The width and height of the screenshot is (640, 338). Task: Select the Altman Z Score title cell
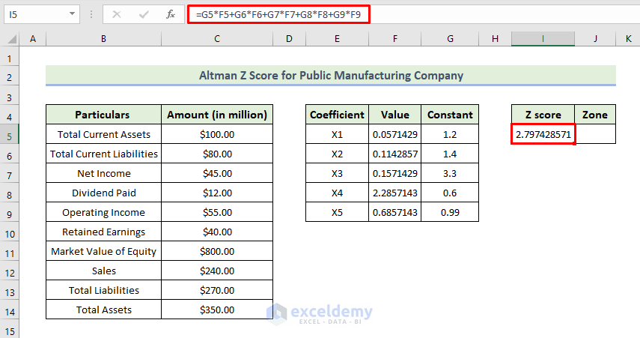click(330, 76)
